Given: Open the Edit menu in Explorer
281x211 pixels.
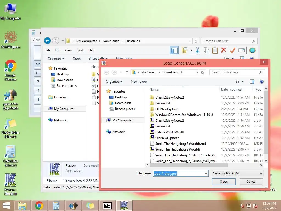Looking at the screenshot, I should 58,50.
